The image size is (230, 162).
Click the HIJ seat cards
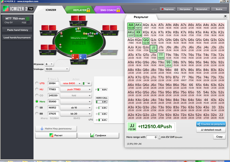[110, 28]
